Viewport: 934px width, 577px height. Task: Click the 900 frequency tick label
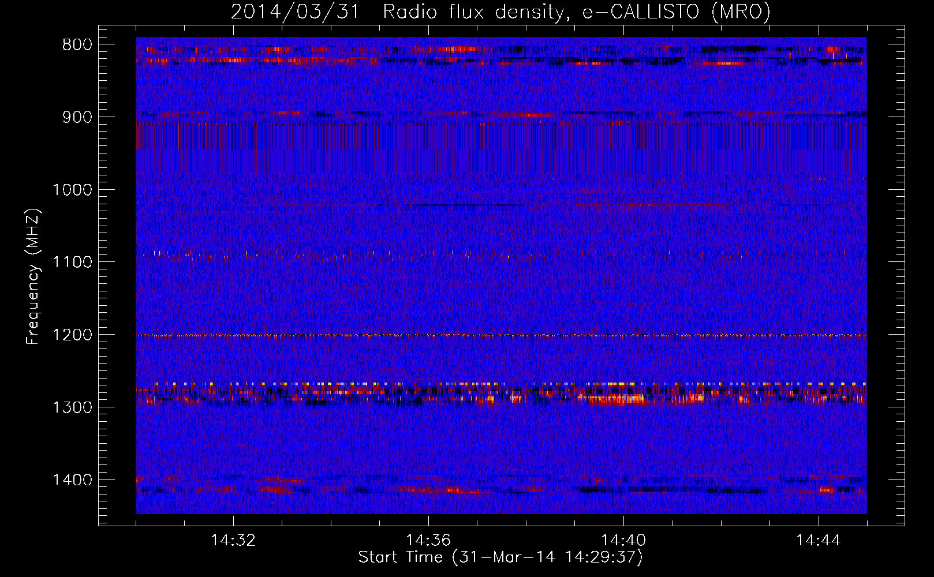point(77,117)
